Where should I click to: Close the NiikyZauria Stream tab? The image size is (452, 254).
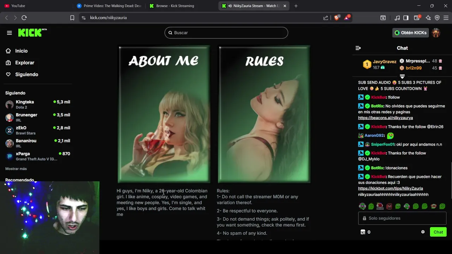pyautogui.click(x=285, y=6)
